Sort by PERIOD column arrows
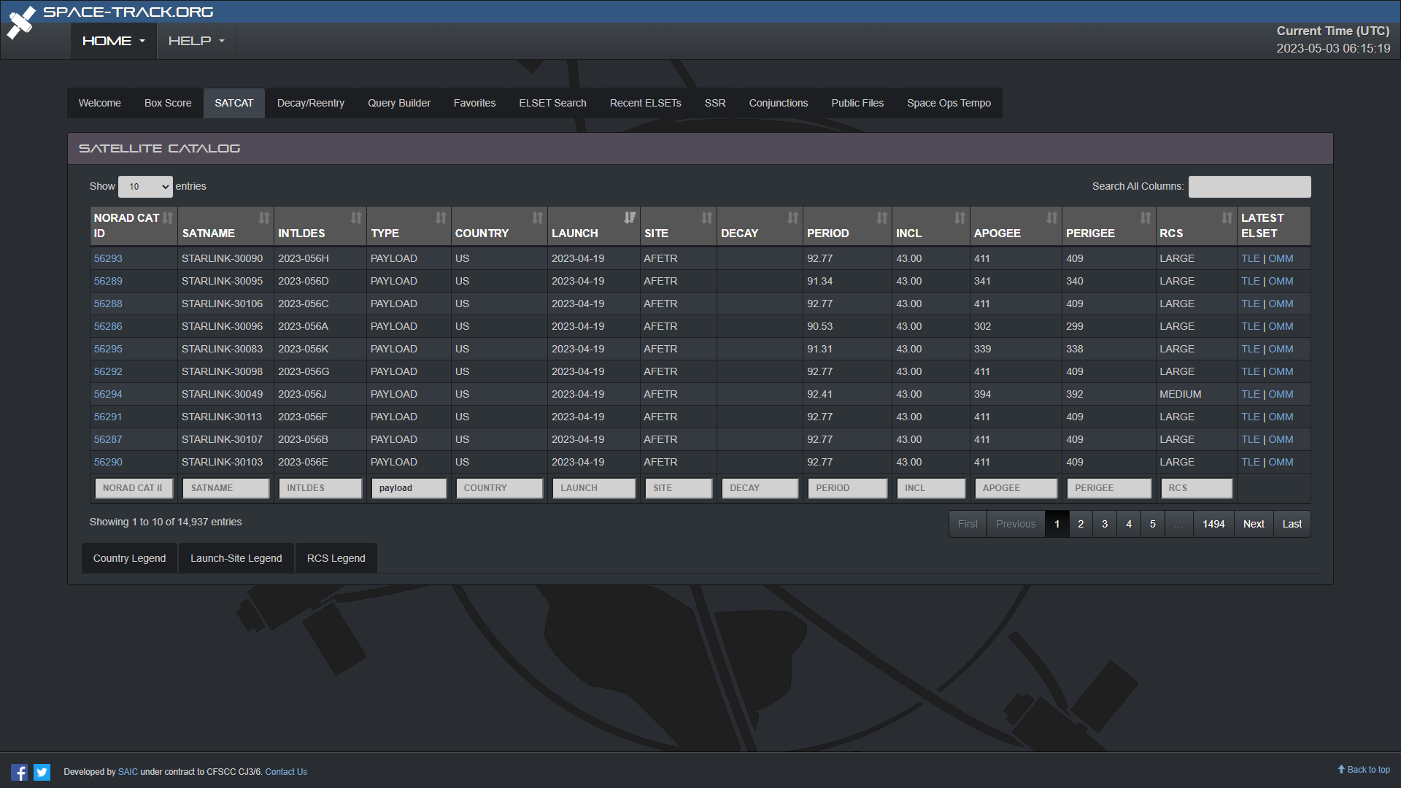Screen dimensions: 1401x788 (882, 217)
